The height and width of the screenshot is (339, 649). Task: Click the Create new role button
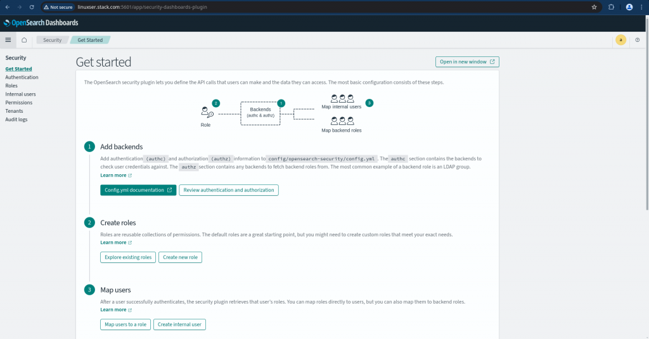click(180, 257)
